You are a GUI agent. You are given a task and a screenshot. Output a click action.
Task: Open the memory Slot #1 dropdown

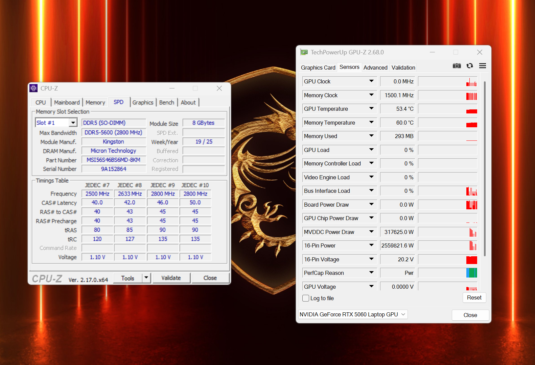73,123
